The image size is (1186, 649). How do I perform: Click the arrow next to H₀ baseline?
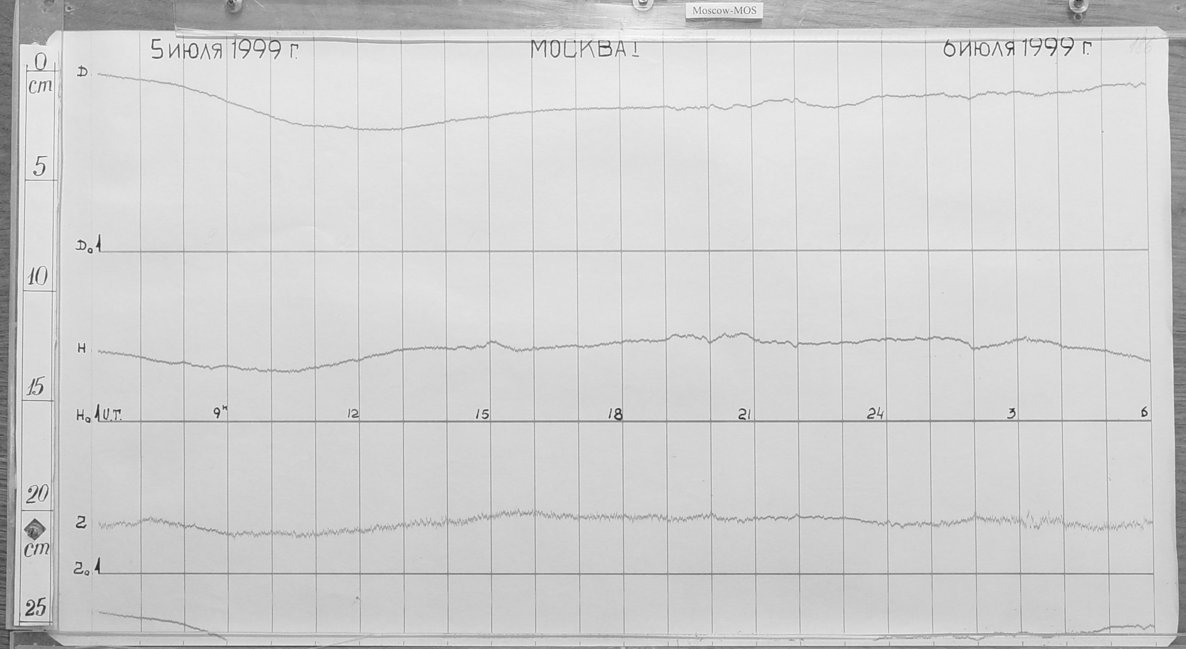97,413
